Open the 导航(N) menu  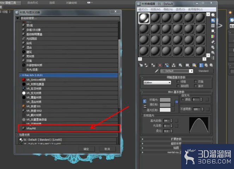point(168,10)
